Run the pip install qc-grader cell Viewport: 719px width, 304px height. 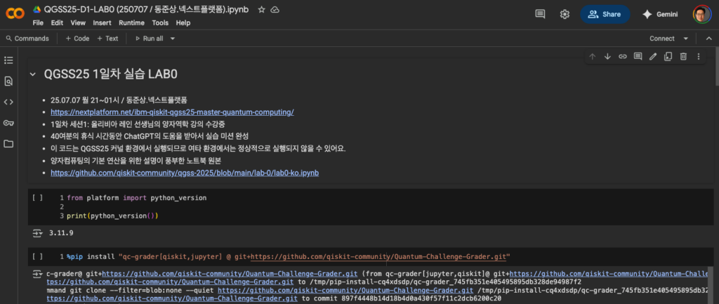38,256
